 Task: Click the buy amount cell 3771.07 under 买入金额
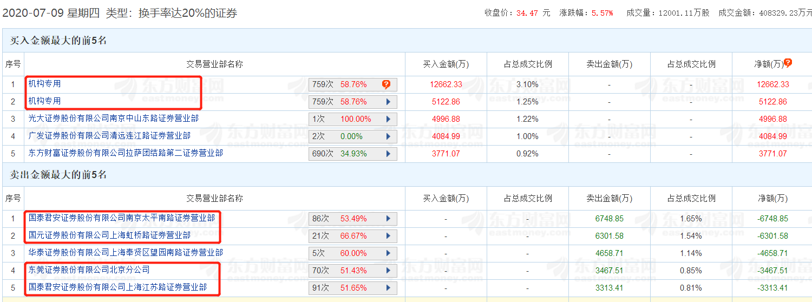tap(446, 154)
